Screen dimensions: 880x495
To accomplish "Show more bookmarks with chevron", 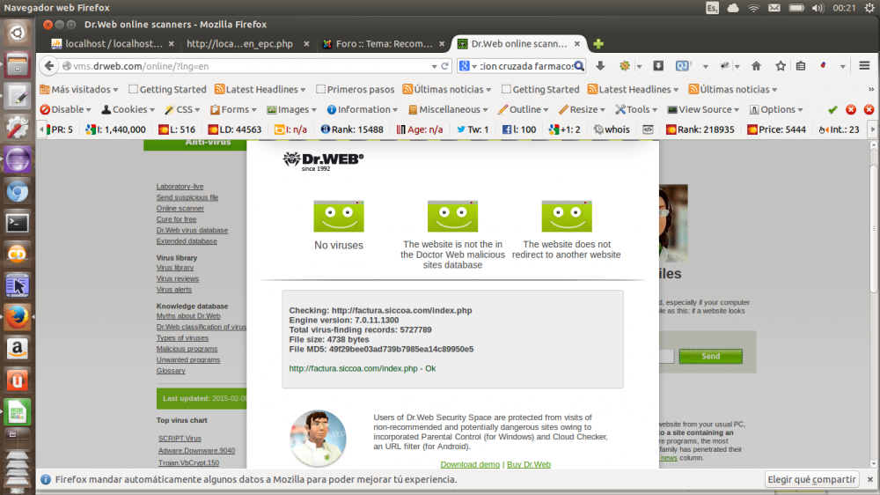I will tap(871, 89).
